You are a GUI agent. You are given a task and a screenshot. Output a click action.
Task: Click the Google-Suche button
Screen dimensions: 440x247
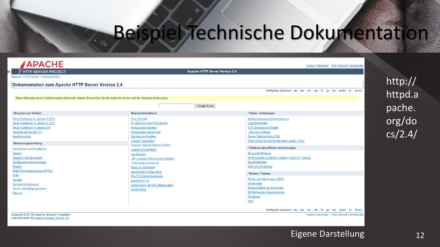206,106
